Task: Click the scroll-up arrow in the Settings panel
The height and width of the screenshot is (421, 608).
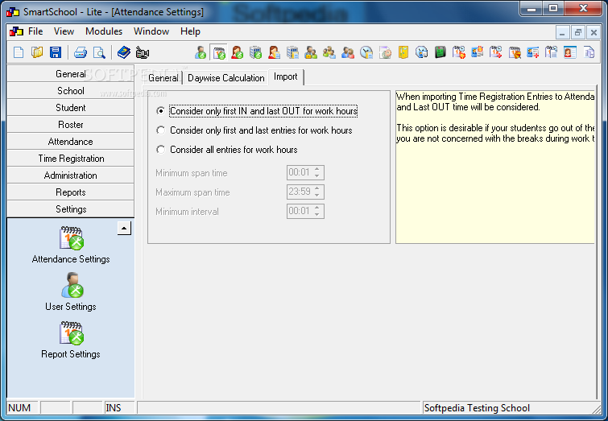Action: (124, 228)
